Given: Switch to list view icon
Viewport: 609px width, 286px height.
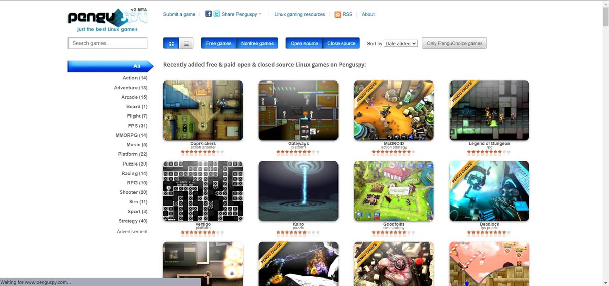Looking at the screenshot, I should click(x=186, y=44).
